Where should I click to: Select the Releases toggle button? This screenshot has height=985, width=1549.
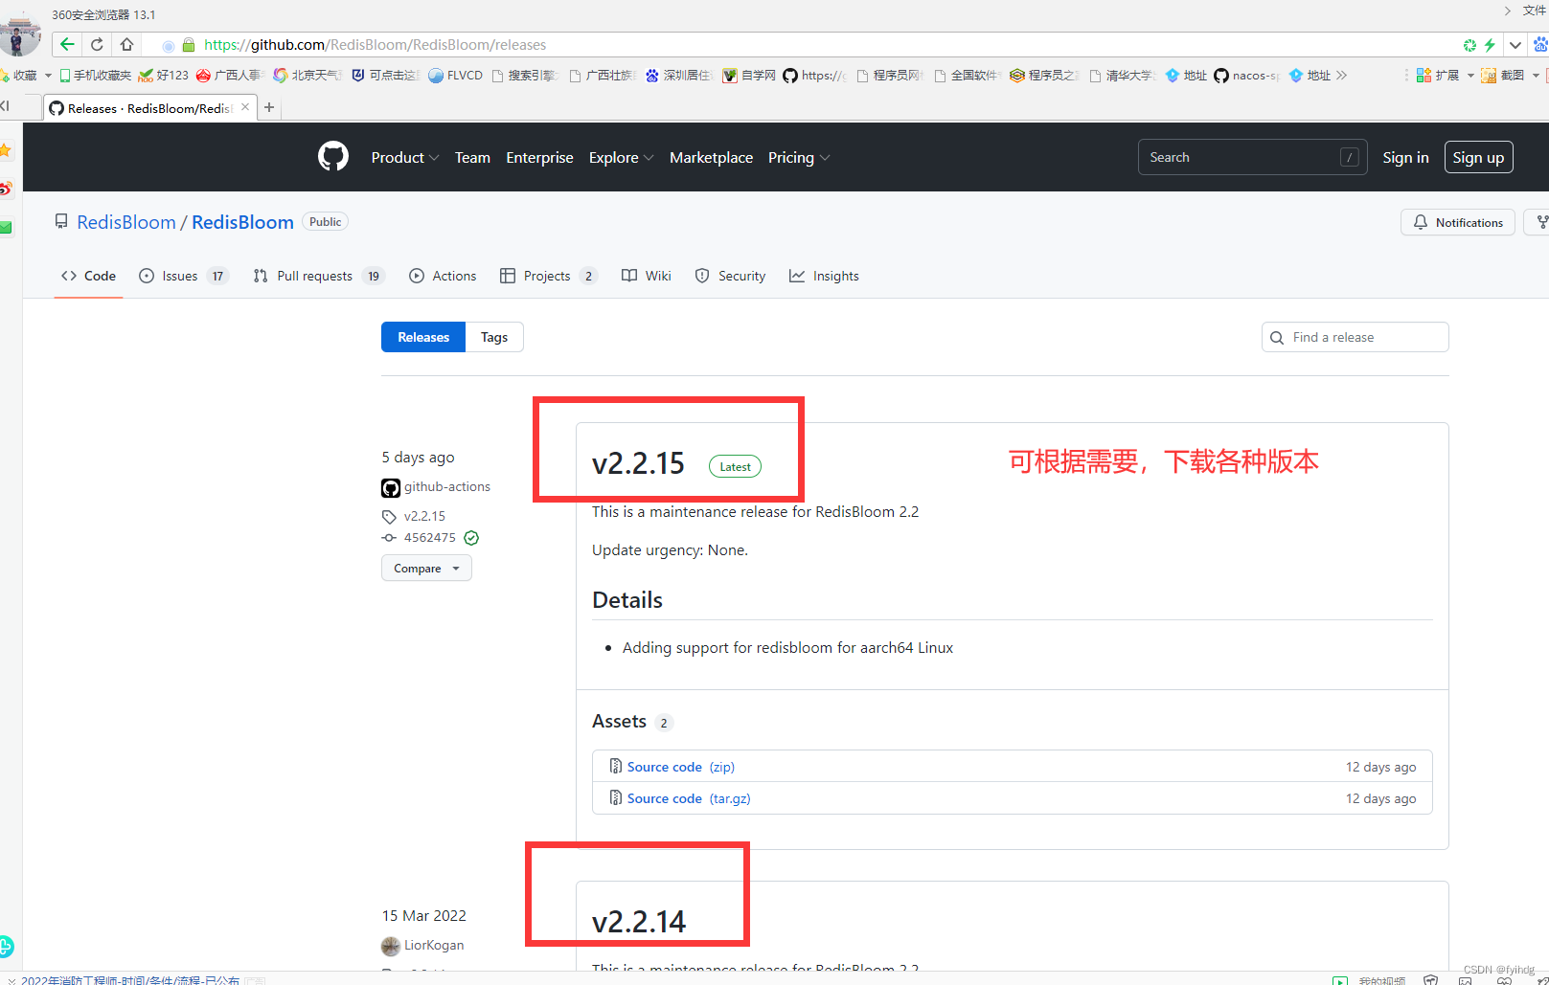[x=423, y=337]
